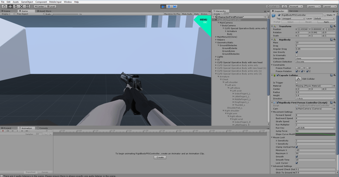Click the Mute Audio button

(x=187, y=14)
